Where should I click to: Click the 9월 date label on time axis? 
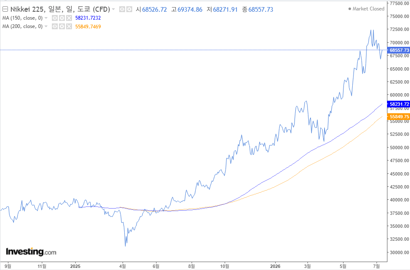(x=8, y=266)
